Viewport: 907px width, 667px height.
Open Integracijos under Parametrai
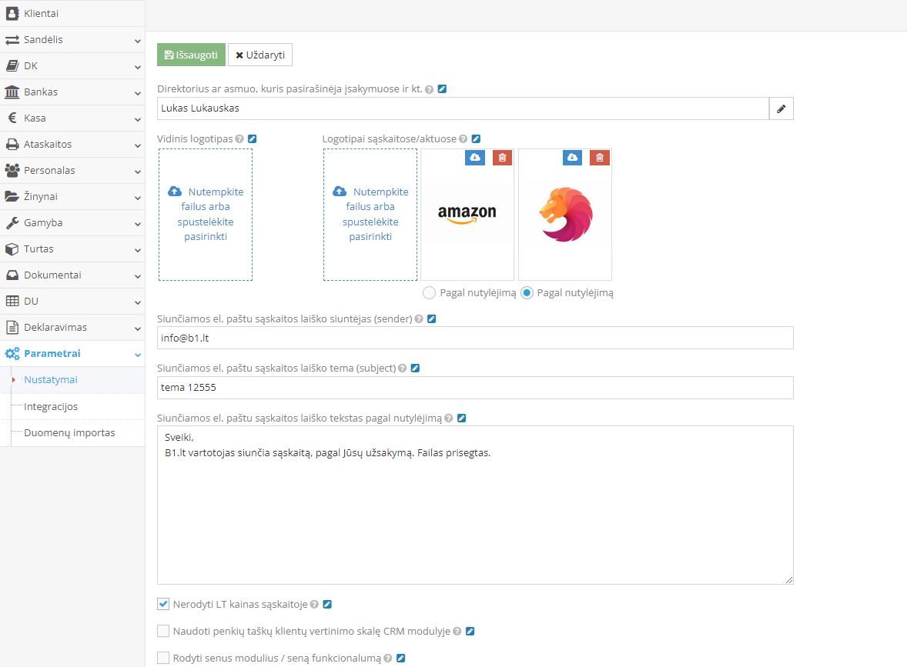point(51,406)
